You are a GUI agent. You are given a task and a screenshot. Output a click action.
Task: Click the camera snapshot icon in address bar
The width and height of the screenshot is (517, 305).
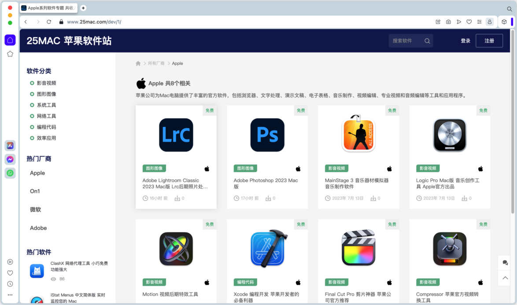(x=448, y=22)
